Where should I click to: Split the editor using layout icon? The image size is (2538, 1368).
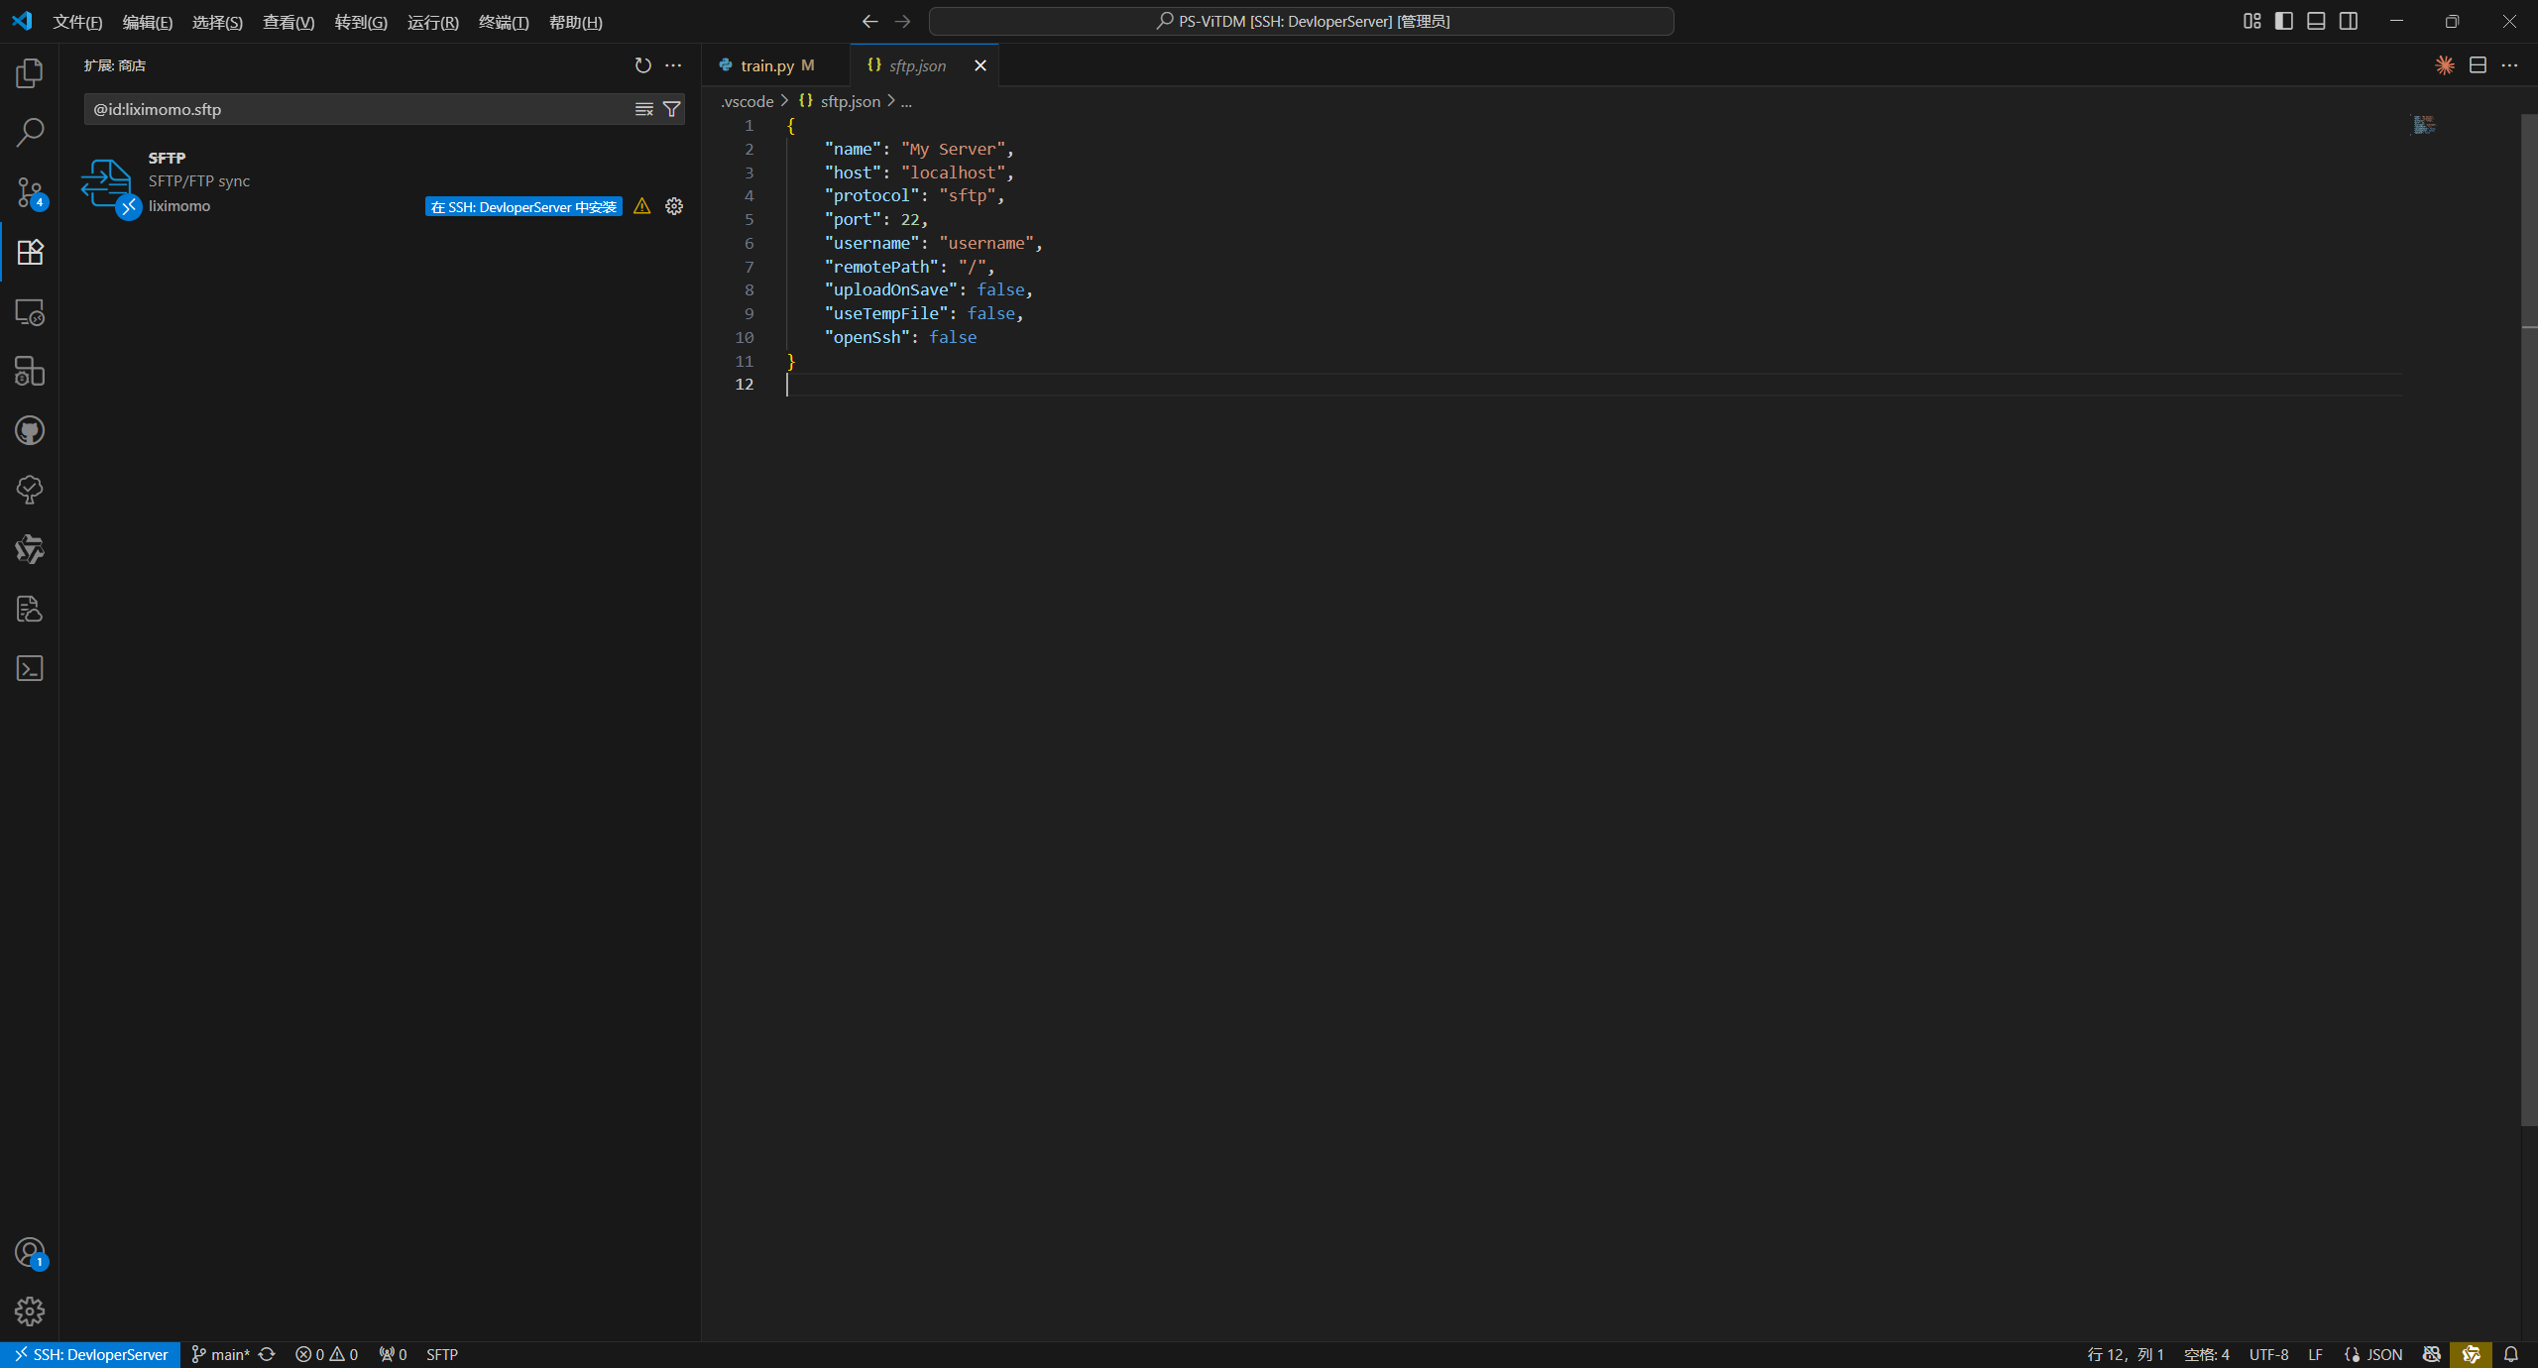coord(2478,65)
